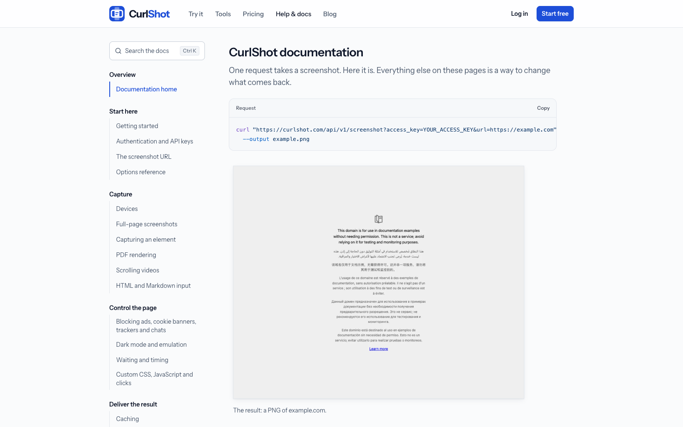Go to Pricing page
The height and width of the screenshot is (427, 683).
click(x=253, y=14)
